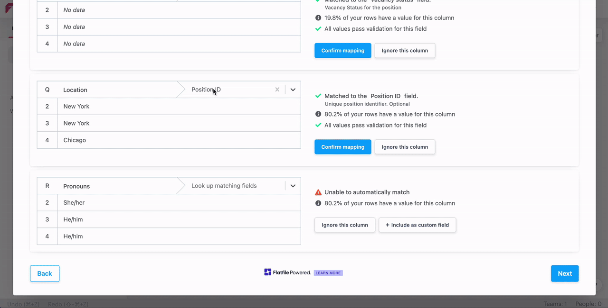Click the info icon in the Location section
The width and height of the screenshot is (608, 308).
318,114
